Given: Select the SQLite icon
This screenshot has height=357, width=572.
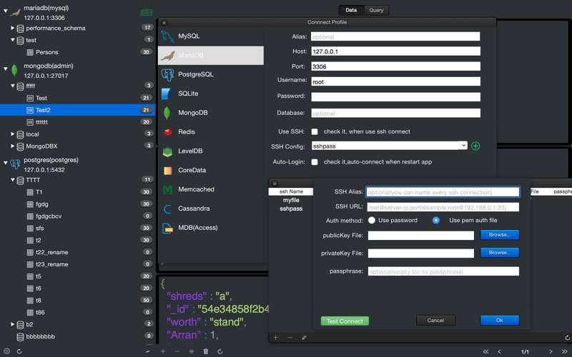Looking at the screenshot, I should [x=167, y=94].
